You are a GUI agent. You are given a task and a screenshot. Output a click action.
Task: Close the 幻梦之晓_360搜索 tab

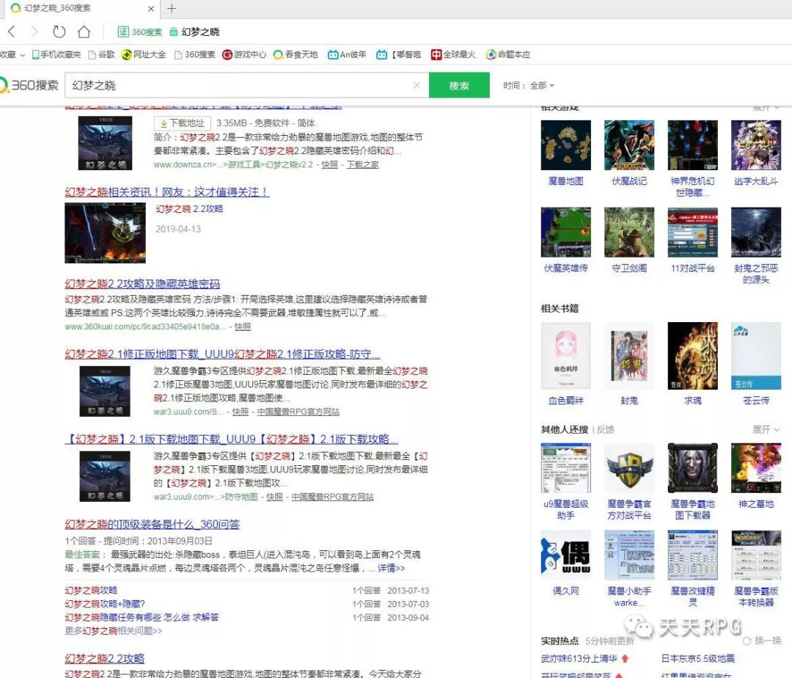point(150,9)
